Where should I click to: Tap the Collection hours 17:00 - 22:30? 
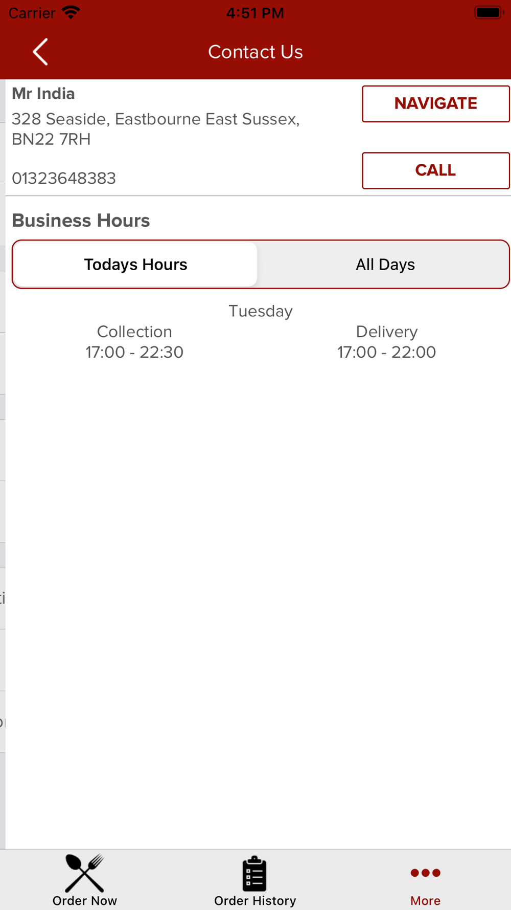[x=134, y=352]
